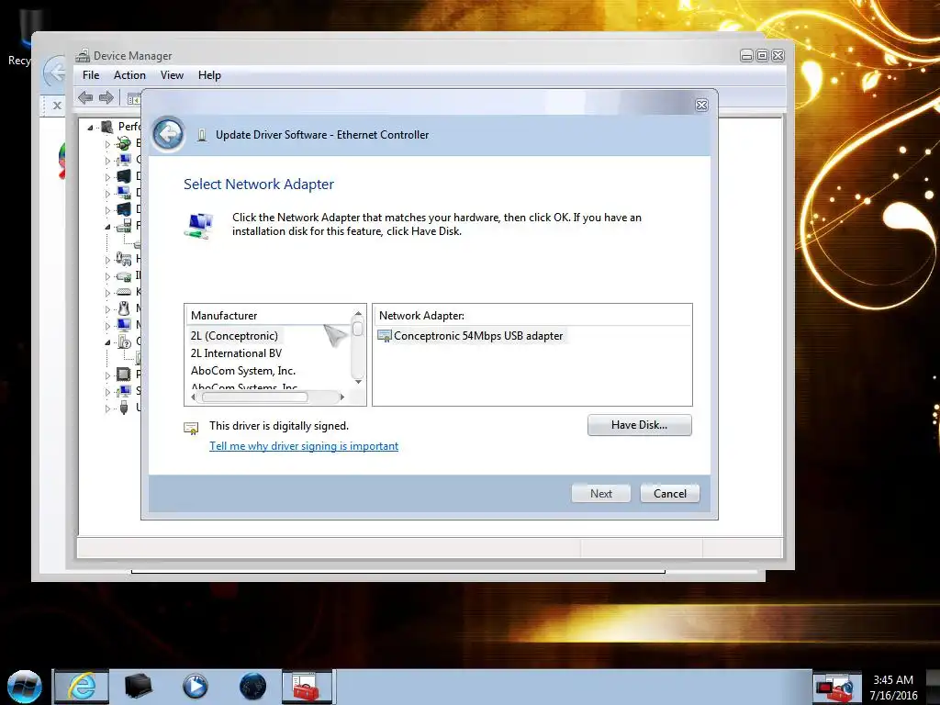This screenshot has height=705, width=940.
Task: Select the USB plug icon in the device tree
Action: [124, 408]
